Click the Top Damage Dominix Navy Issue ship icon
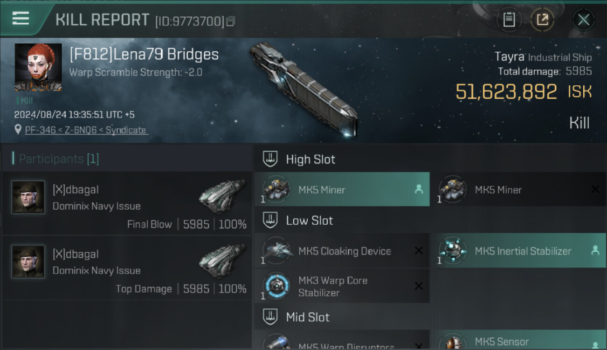This screenshot has height=350, width=607. [222, 261]
